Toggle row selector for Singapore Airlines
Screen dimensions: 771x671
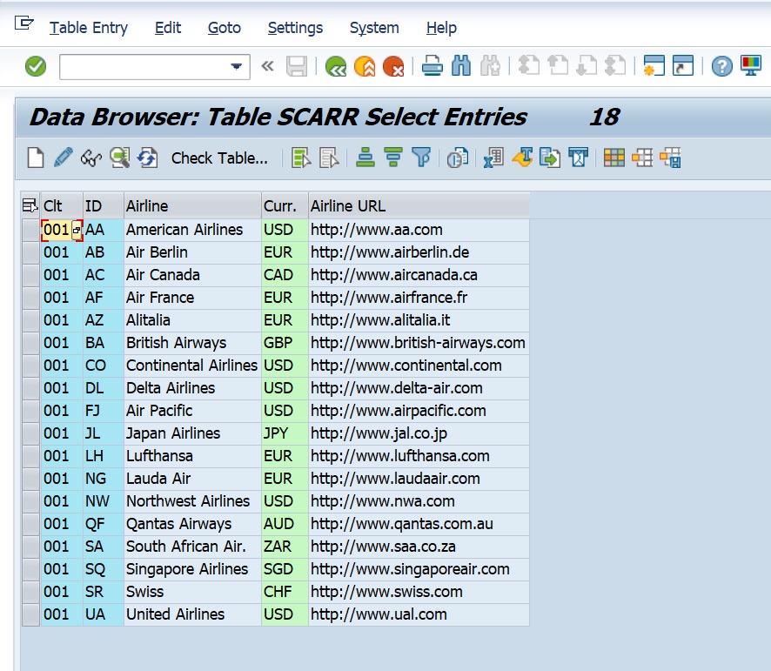(30, 569)
